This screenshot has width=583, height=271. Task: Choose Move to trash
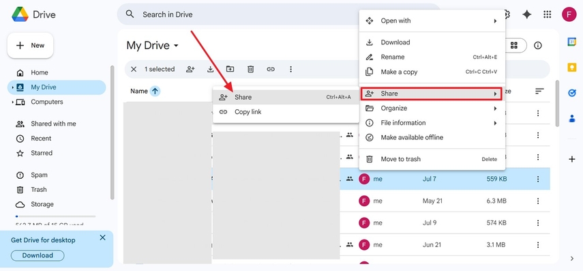(432, 159)
